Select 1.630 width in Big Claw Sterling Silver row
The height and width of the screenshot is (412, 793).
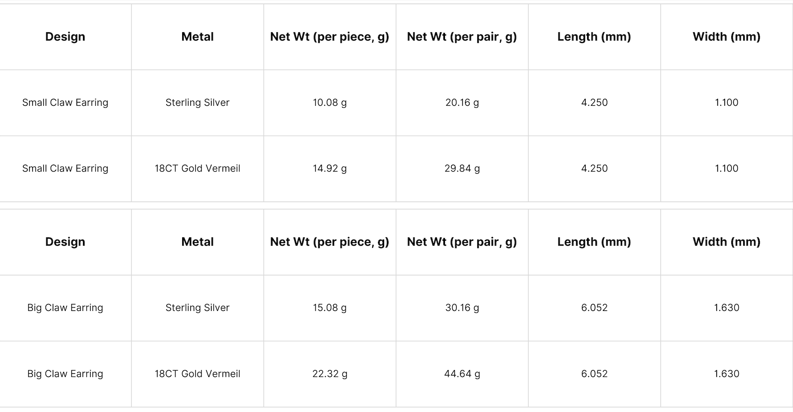coord(726,307)
